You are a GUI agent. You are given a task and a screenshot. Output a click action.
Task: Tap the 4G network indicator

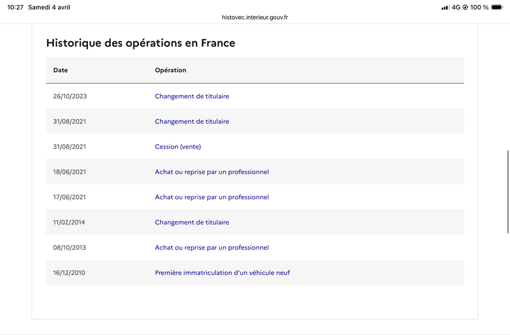click(456, 8)
